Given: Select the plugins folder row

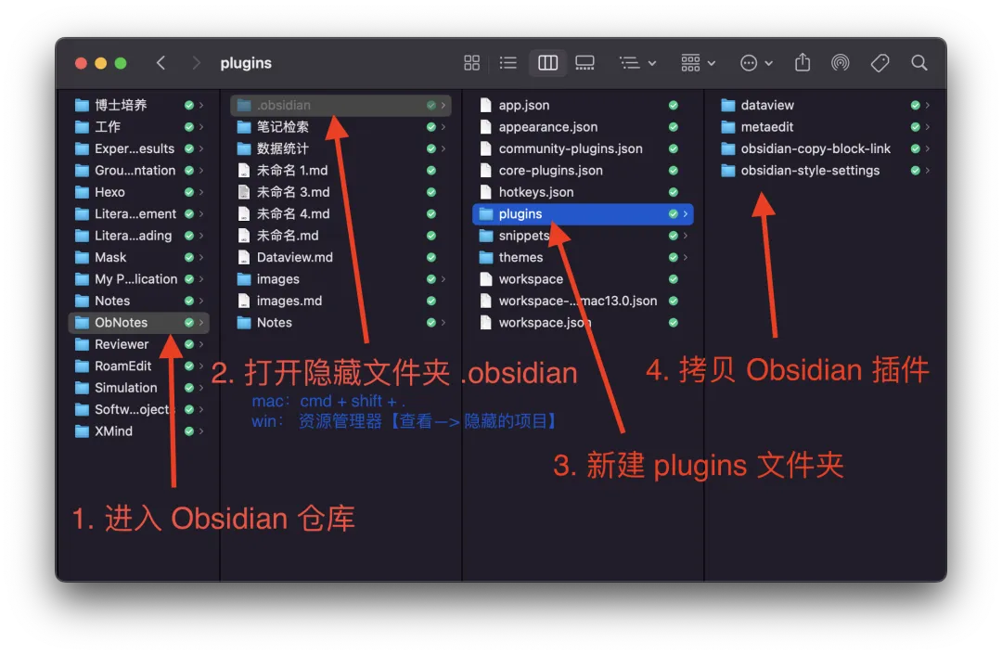Looking at the screenshot, I should (x=583, y=213).
